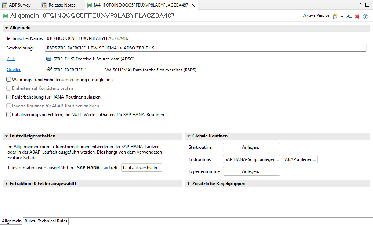Follow the Ziel link

coord(11,59)
